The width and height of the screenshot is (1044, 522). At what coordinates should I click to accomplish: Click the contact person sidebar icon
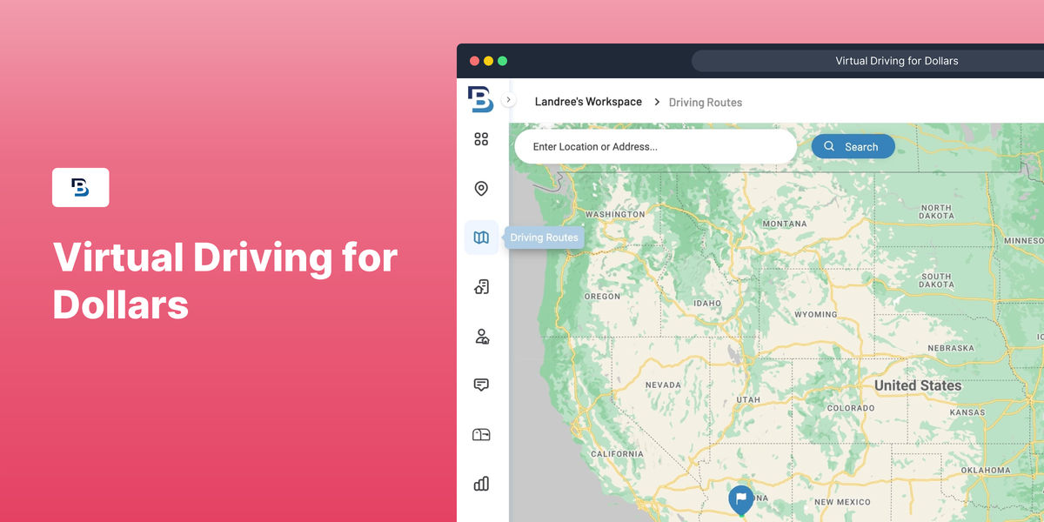pos(481,337)
